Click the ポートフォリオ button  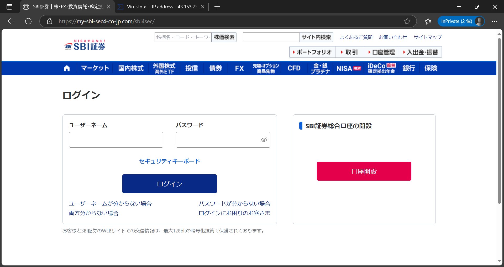312,52
